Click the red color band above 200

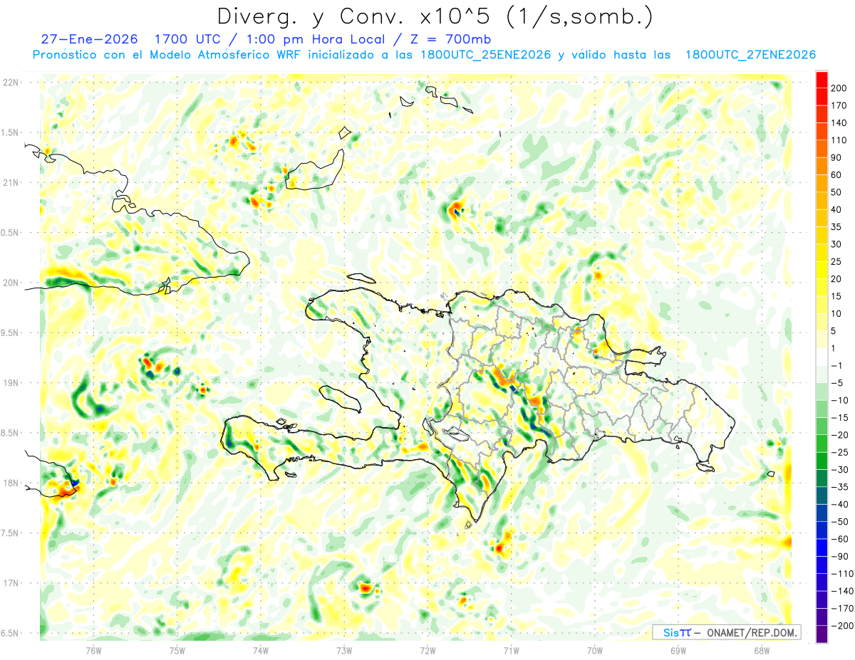tap(822, 80)
